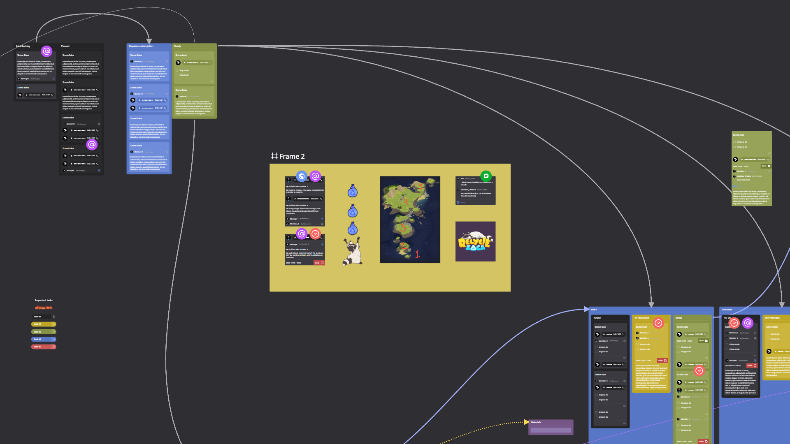Open the Recycle Saga logo image
The image size is (790, 444).
pyautogui.click(x=475, y=241)
